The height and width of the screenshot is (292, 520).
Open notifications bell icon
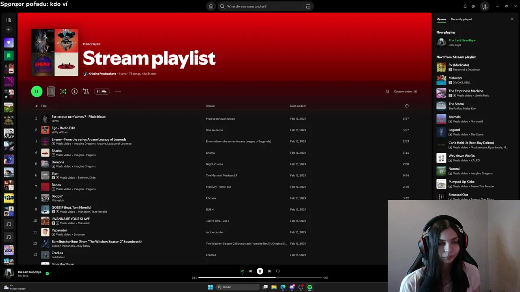pyautogui.click(x=465, y=6)
